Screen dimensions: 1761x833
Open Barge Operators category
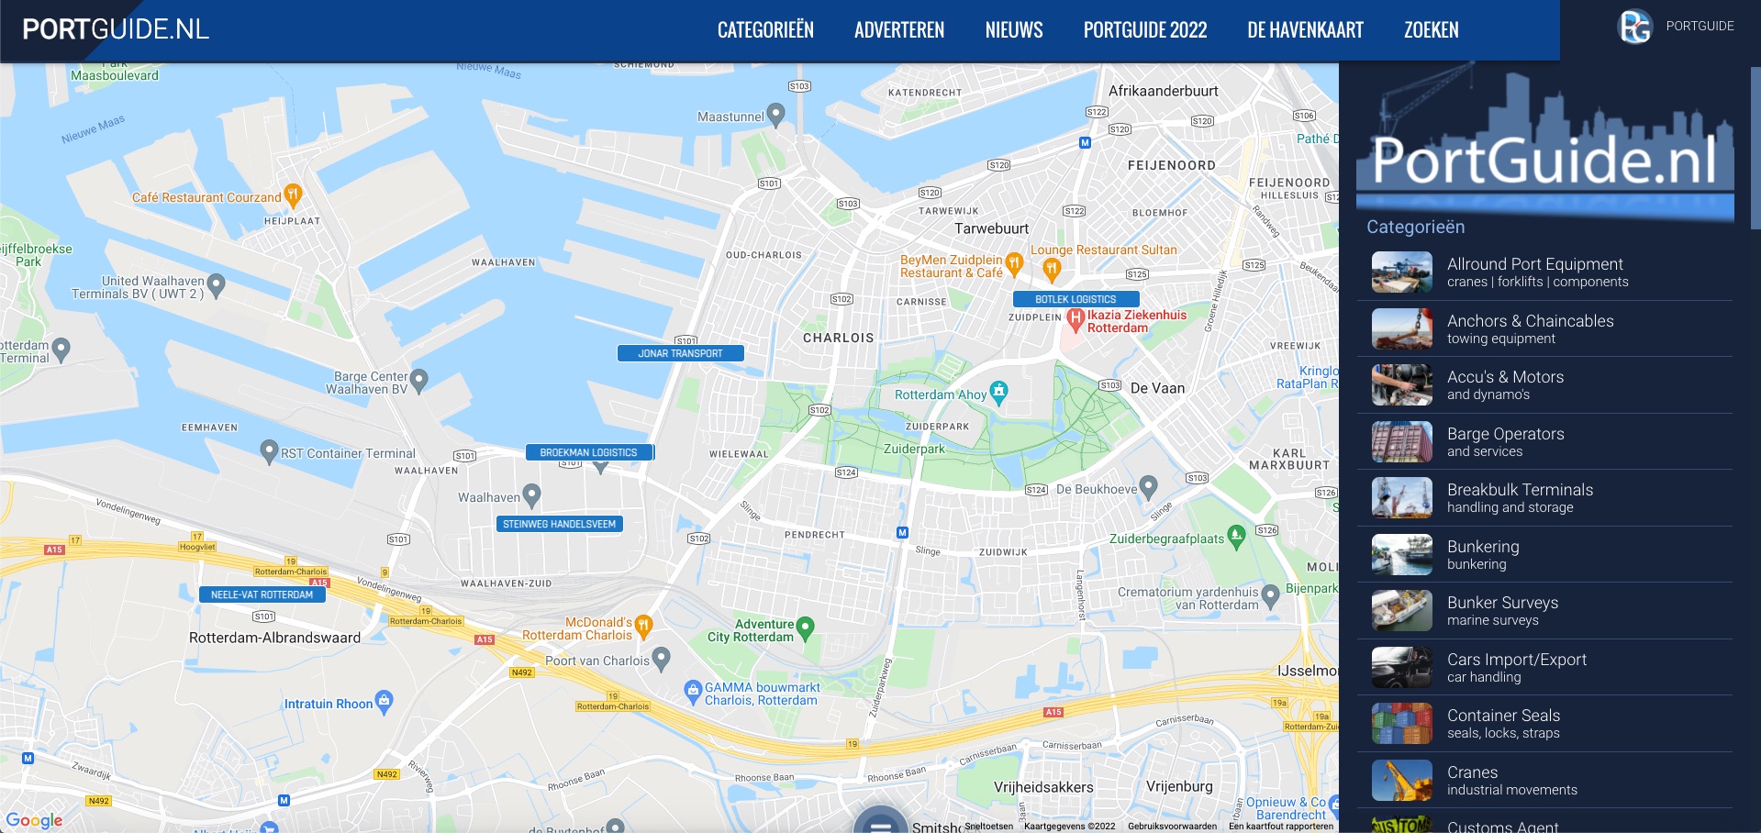[x=1544, y=442]
